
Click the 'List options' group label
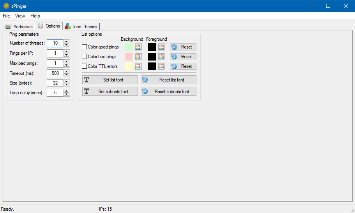point(92,34)
